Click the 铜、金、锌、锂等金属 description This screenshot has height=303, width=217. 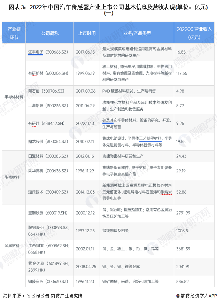(121, 267)
